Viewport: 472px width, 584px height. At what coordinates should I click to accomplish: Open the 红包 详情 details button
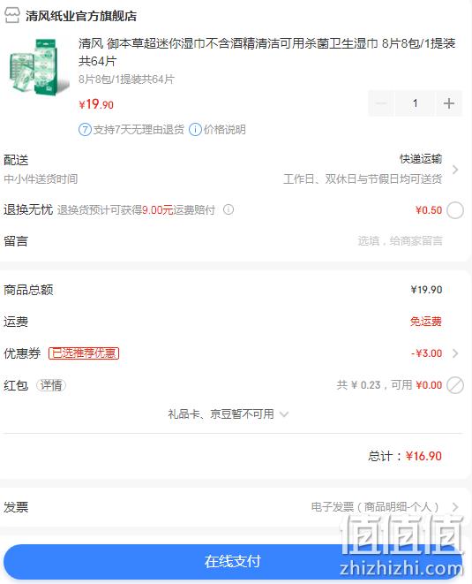pyautogui.click(x=51, y=385)
